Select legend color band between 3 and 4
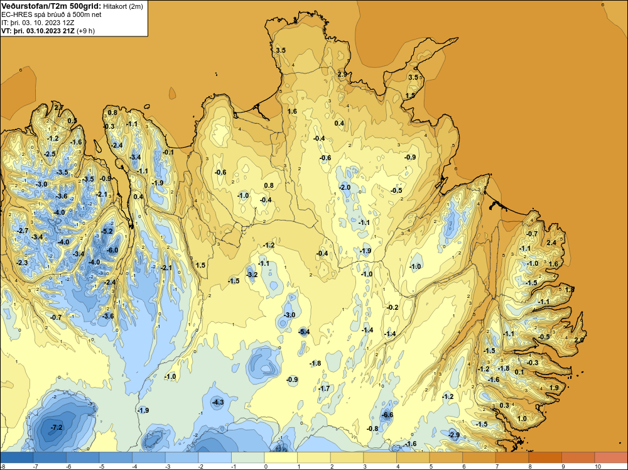The image size is (628, 470). click(x=380, y=457)
